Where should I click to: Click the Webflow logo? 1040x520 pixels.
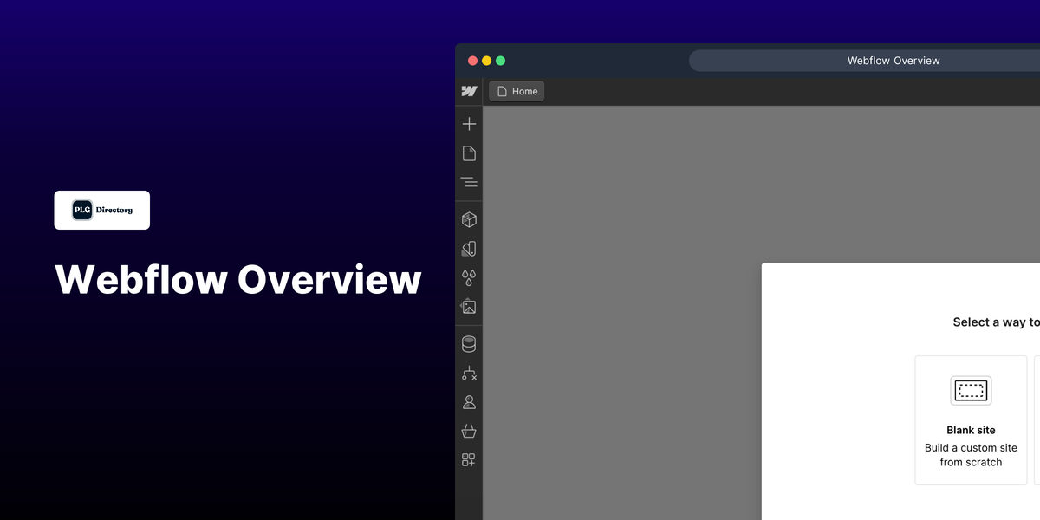[469, 90]
